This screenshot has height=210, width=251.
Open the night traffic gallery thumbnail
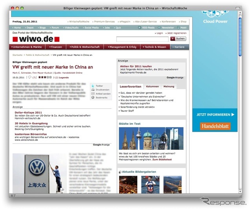[x=128, y=185]
